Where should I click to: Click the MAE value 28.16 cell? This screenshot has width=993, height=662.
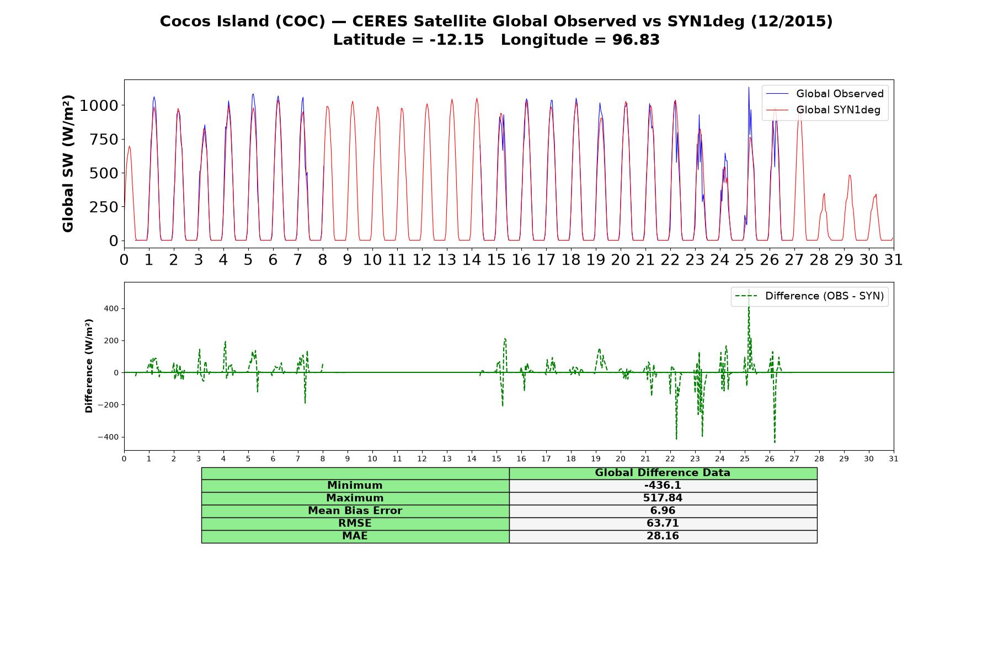[663, 536]
